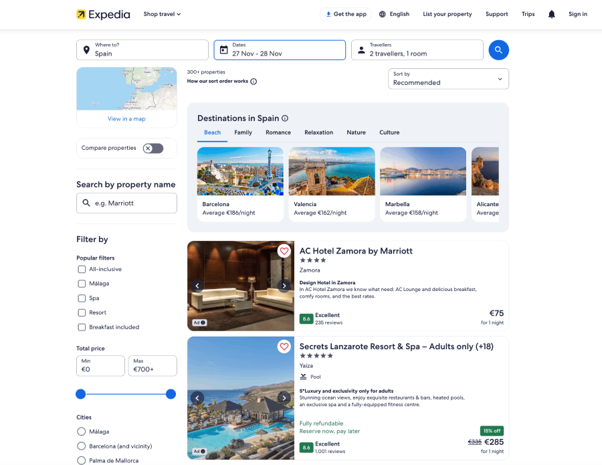Screen dimensions: 602x465
Task: Select the Málaga city radio button
Action: point(82,432)
